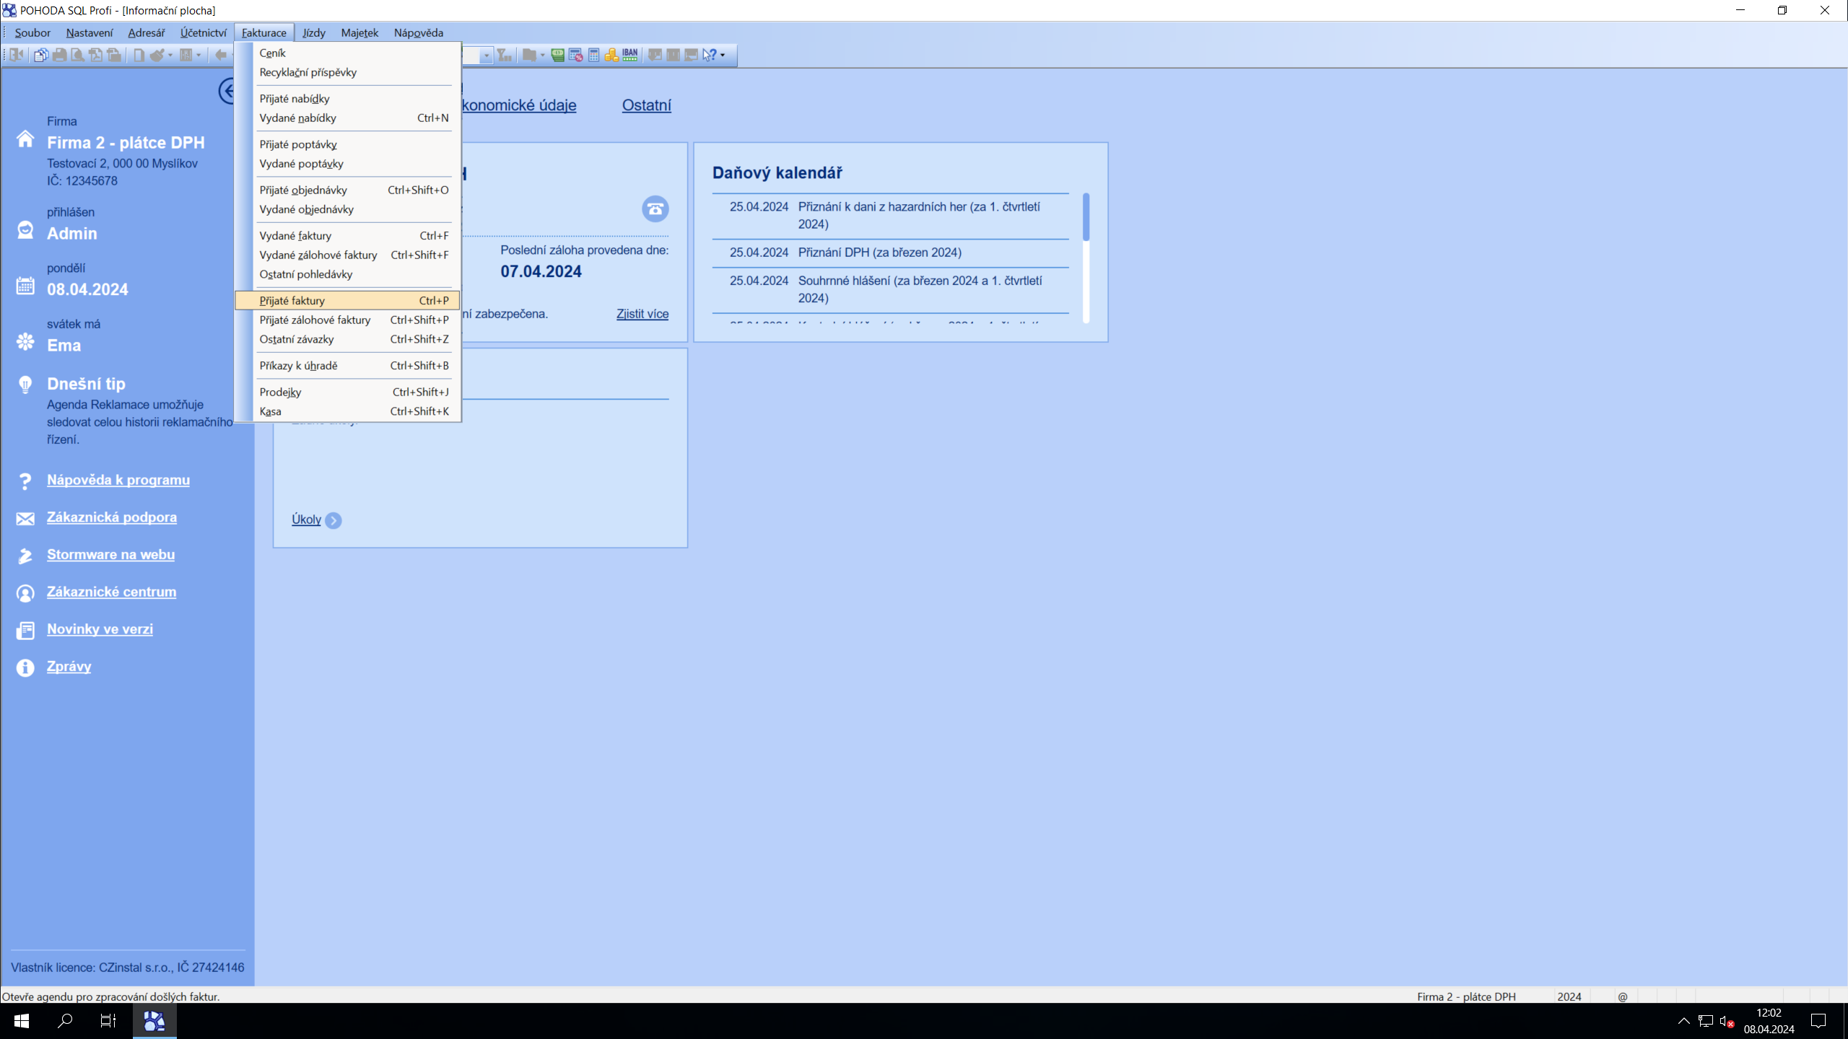Image resolution: width=1848 pixels, height=1039 pixels.
Task: Click the calendar icon beside 08.04.2024
Action: [x=25, y=286]
